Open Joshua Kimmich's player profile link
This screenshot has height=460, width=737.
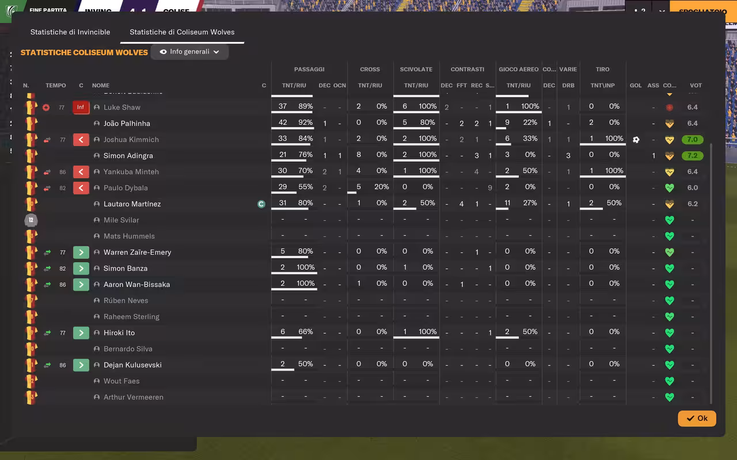[x=131, y=140]
